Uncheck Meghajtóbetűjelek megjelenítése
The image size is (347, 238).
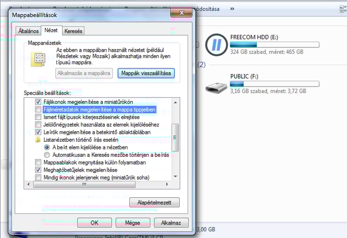(38, 170)
